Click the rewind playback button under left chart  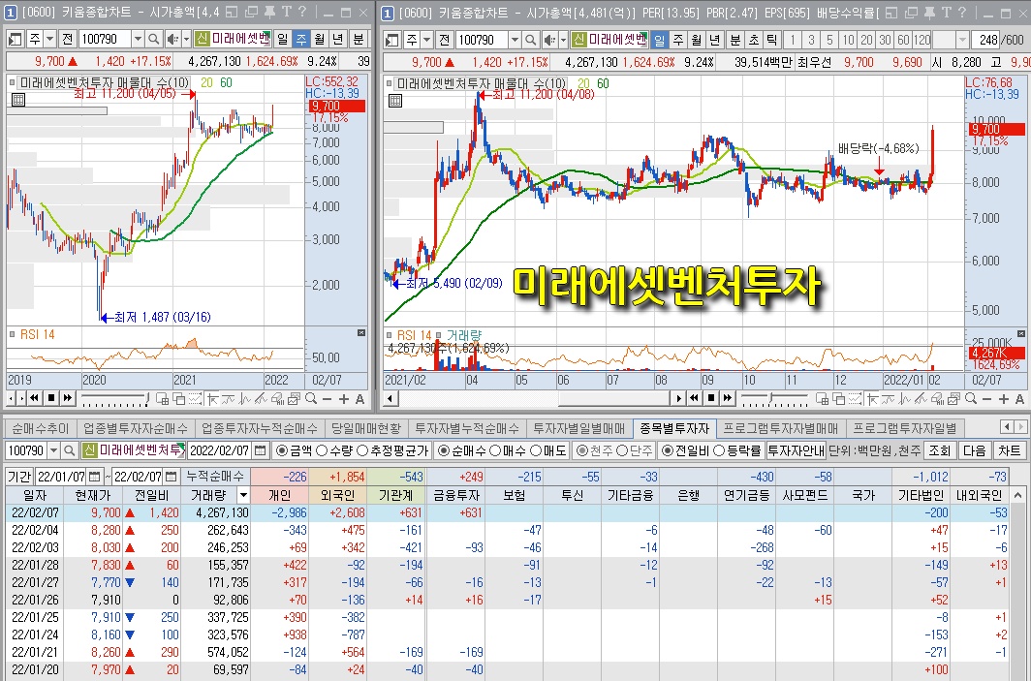pyautogui.click(x=34, y=398)
